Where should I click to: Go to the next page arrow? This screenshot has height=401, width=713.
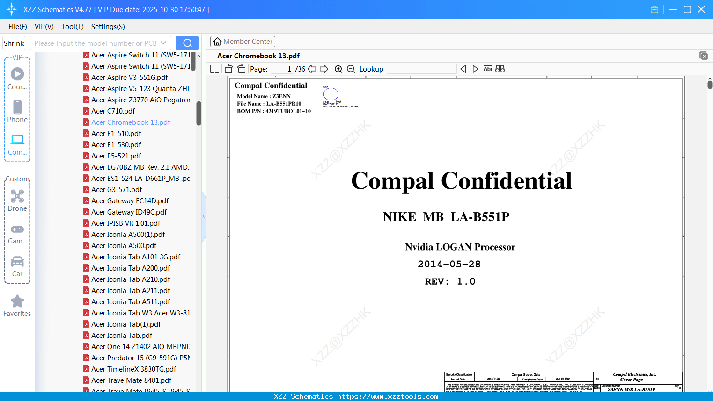pos(324,69)
